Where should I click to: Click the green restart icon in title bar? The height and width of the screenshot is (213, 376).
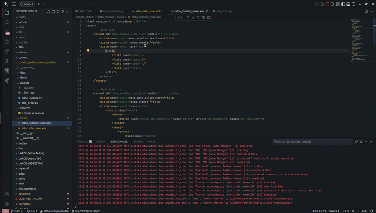click(316, 4)
